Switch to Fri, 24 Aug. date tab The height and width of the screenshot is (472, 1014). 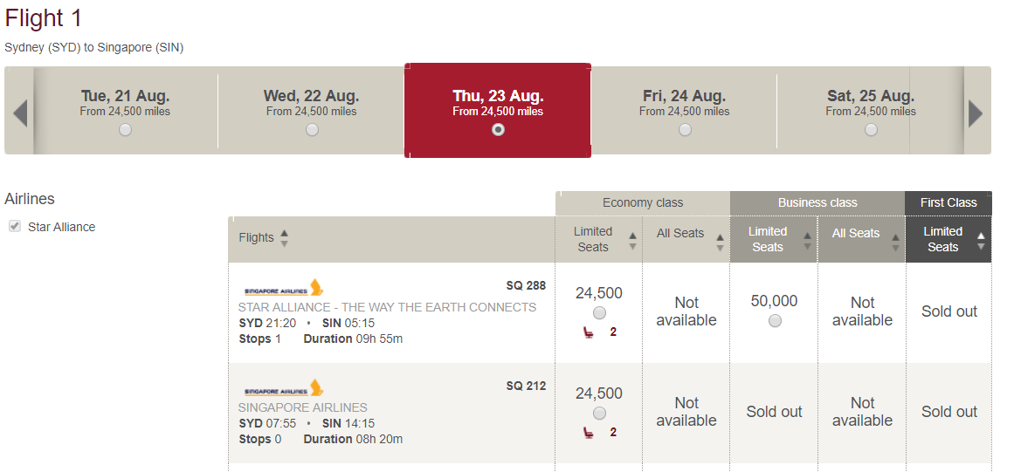click(684, 111)
